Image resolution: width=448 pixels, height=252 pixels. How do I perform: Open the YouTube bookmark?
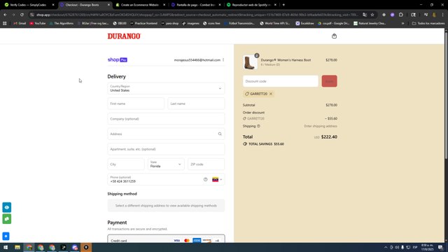tap(38, 23)
